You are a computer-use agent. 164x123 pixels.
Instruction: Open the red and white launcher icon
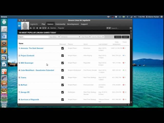pos(4,72)
